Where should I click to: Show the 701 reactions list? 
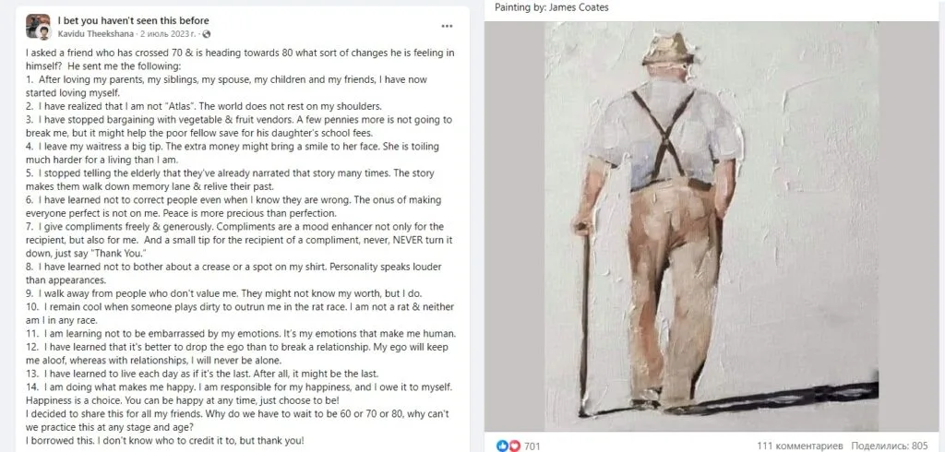pyautogui.click(x=532, y=446)
